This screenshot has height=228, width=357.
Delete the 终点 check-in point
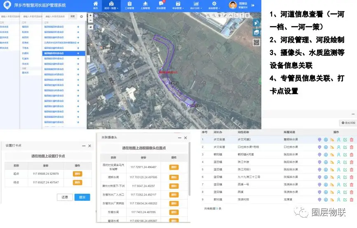click(x=78, y=182)
